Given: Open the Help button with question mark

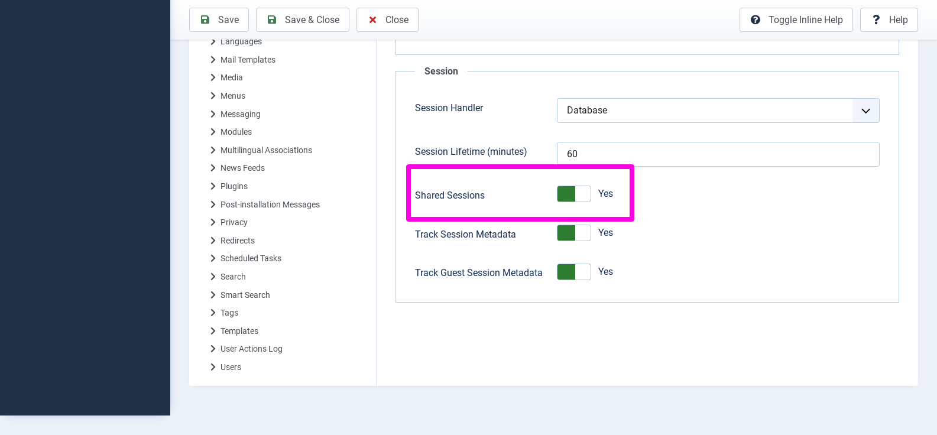Looking at the screenshot, I should pos(889,20).
